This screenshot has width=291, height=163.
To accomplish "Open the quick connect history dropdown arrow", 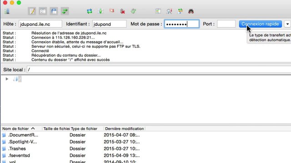I will (287, 24).
